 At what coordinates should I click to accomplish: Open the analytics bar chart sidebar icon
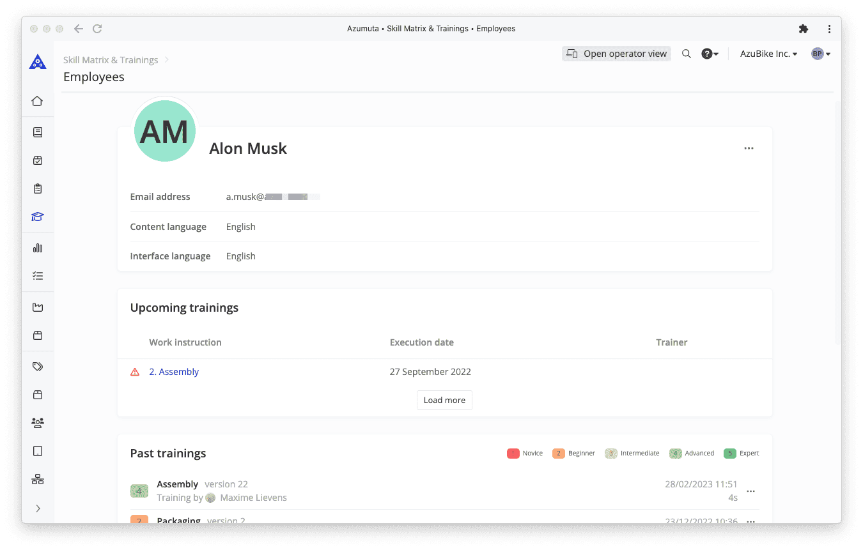(38, 247)
